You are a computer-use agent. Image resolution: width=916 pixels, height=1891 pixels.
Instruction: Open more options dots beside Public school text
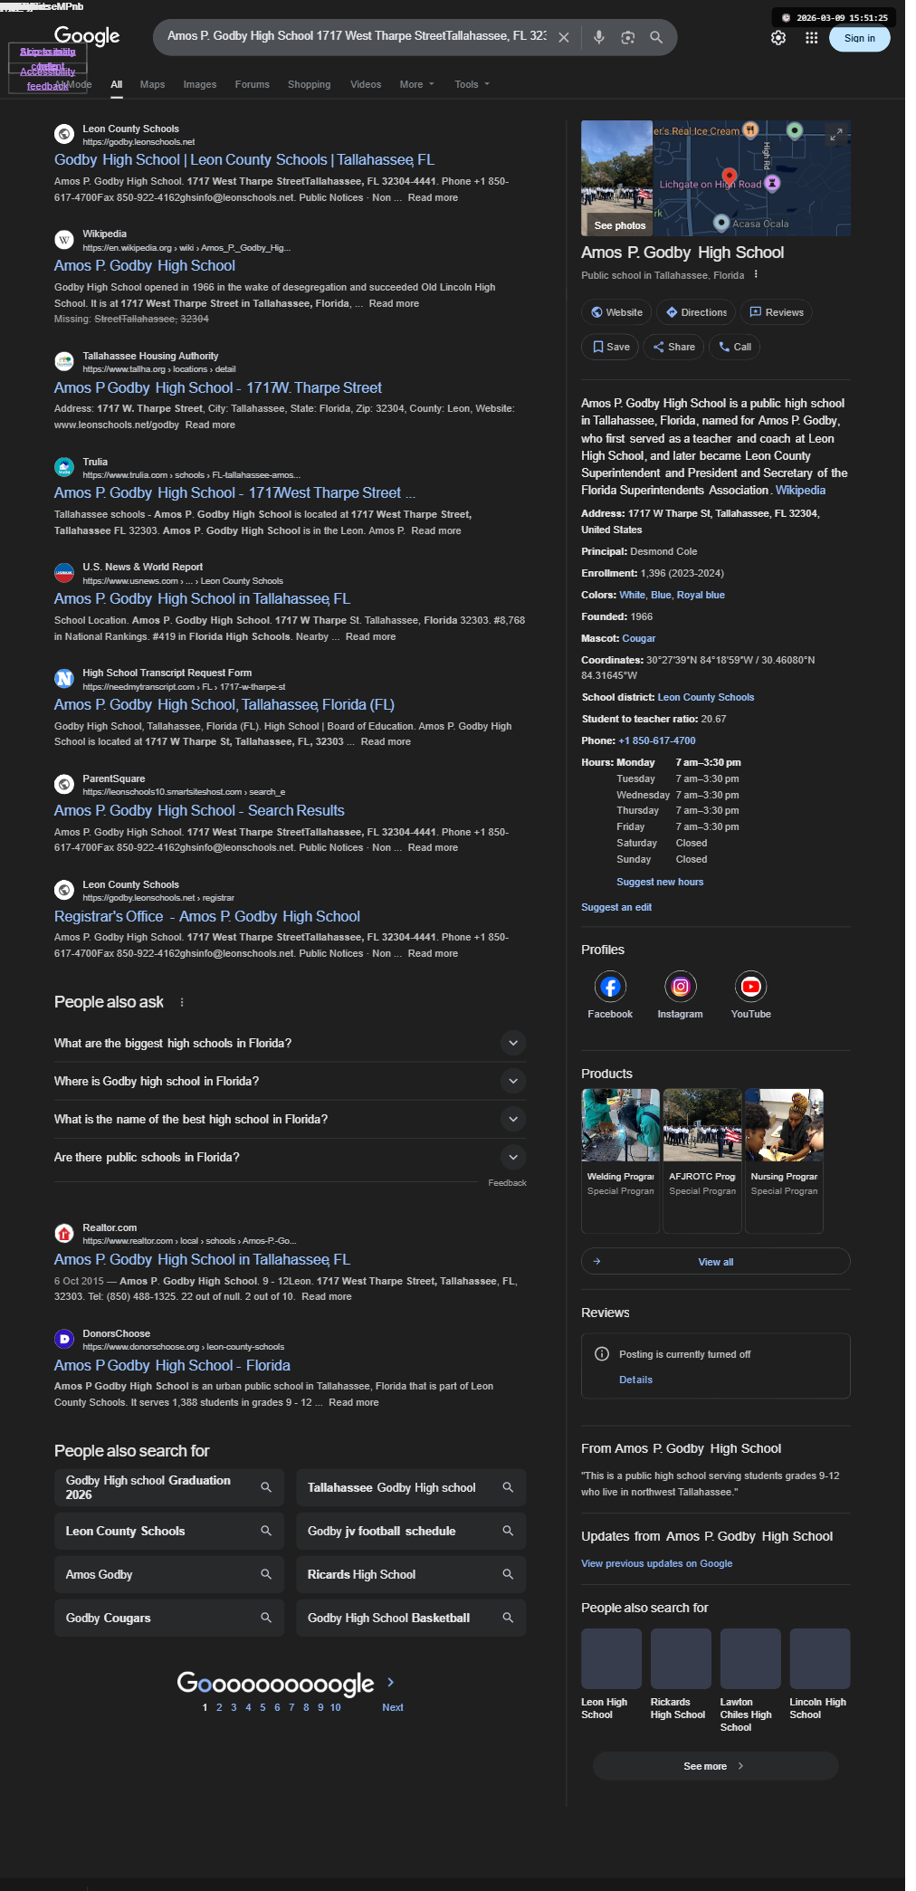click(x=756, y=275)
